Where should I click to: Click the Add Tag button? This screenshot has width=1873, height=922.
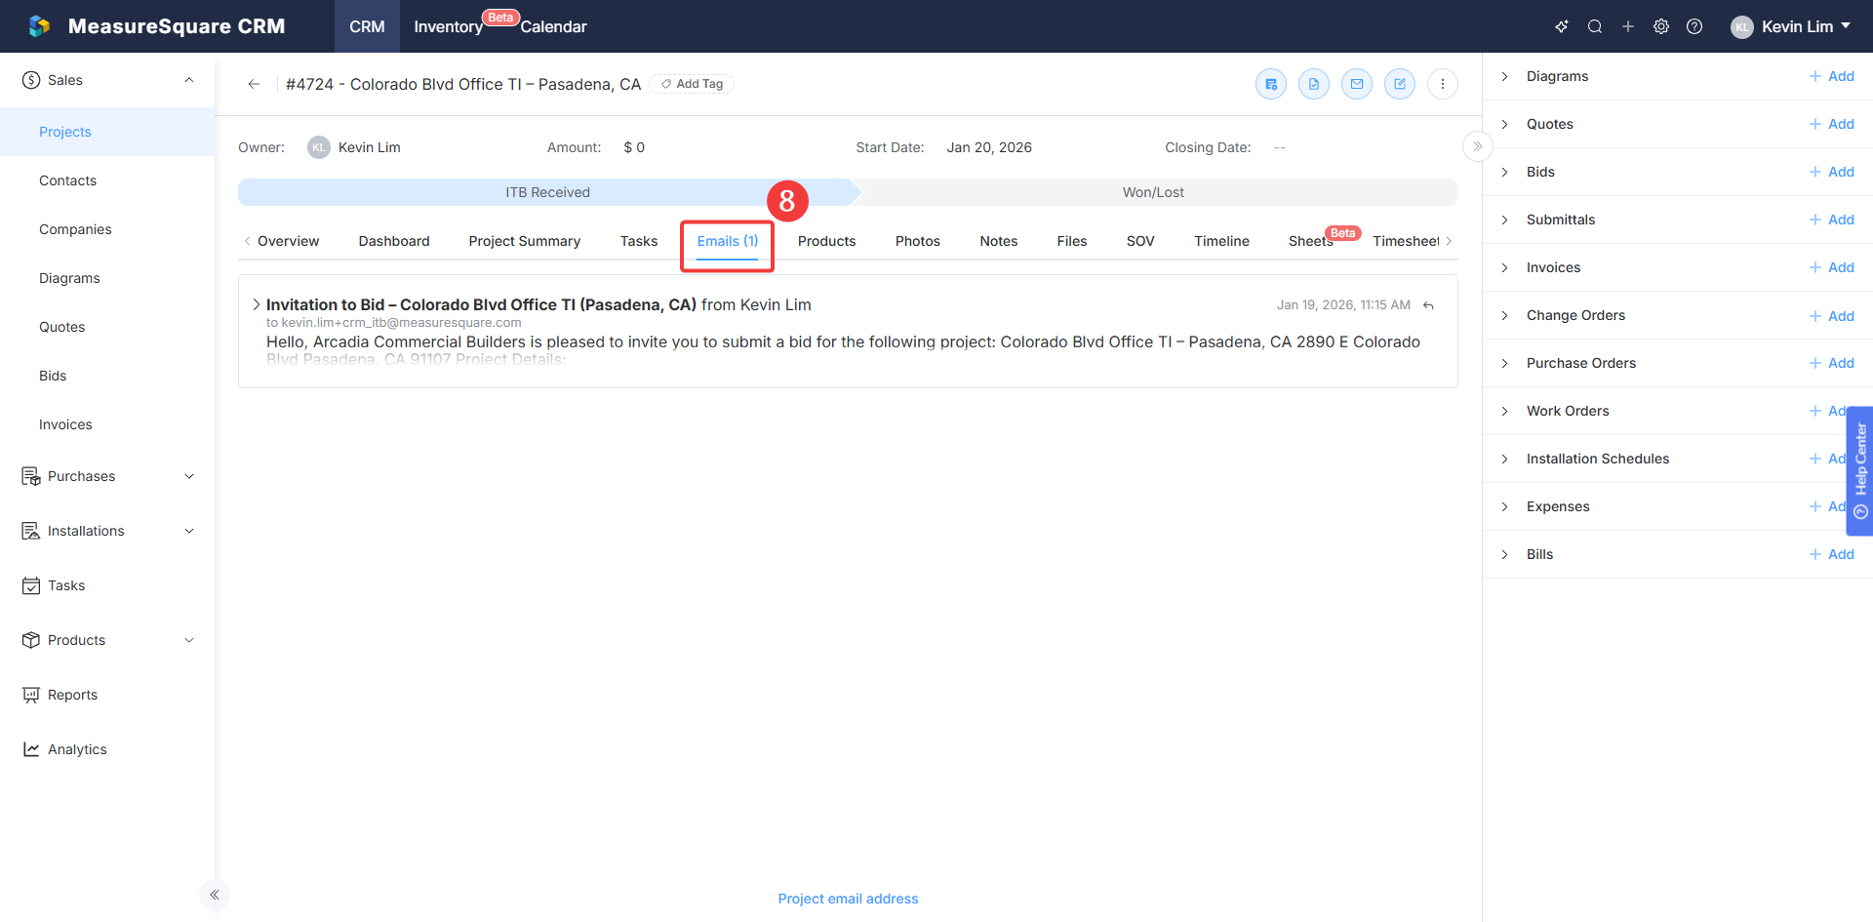692,84
